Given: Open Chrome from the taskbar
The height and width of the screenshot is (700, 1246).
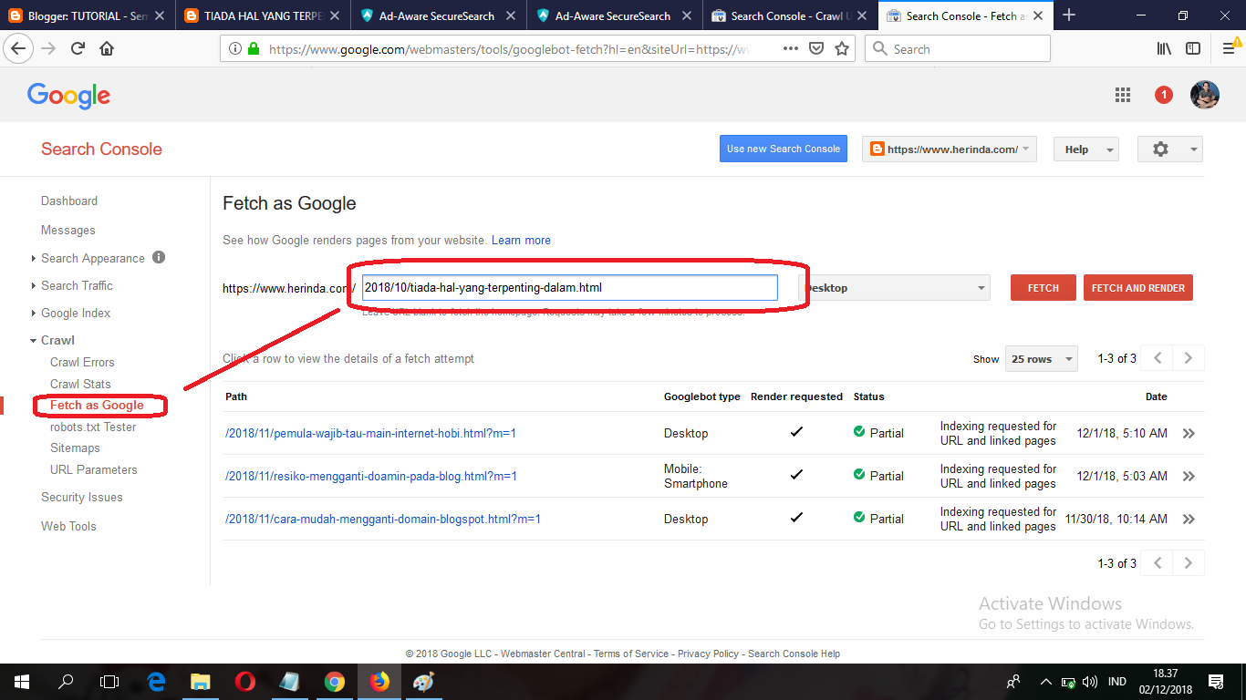Looking at the screenshot, I should pyautogui.click(x=334, y=682).
